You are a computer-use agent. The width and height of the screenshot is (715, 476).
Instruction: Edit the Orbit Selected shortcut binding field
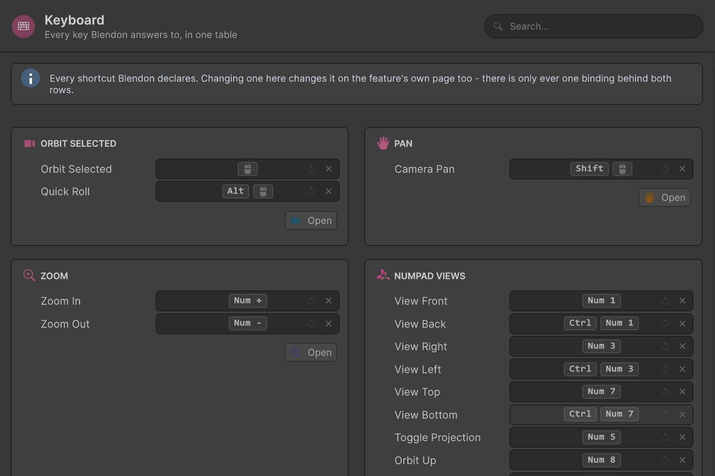(x=248, y=169)
